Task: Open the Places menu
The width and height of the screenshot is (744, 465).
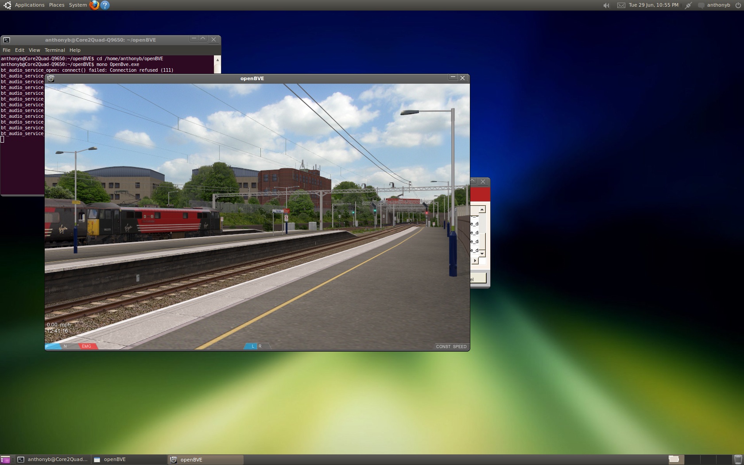Action: (57, 5)
